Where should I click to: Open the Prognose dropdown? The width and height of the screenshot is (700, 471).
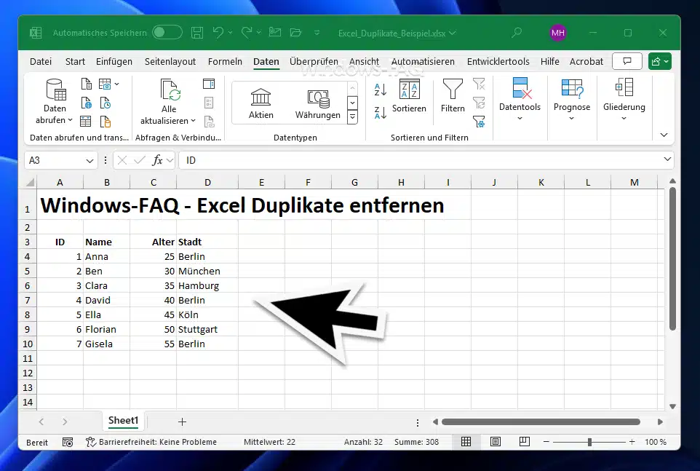(x=572, y=99)
